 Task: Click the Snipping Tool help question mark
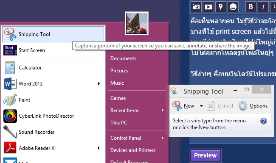[264, 121]
